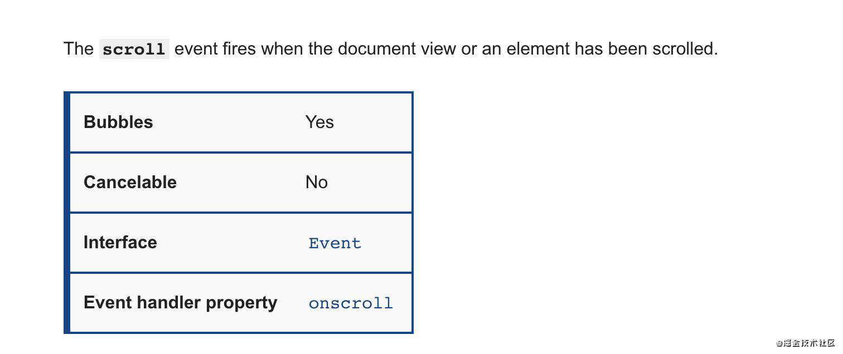The image size is (843, 354).
Task: Click the Bubbles row header
Action: [x=118, y=122]
